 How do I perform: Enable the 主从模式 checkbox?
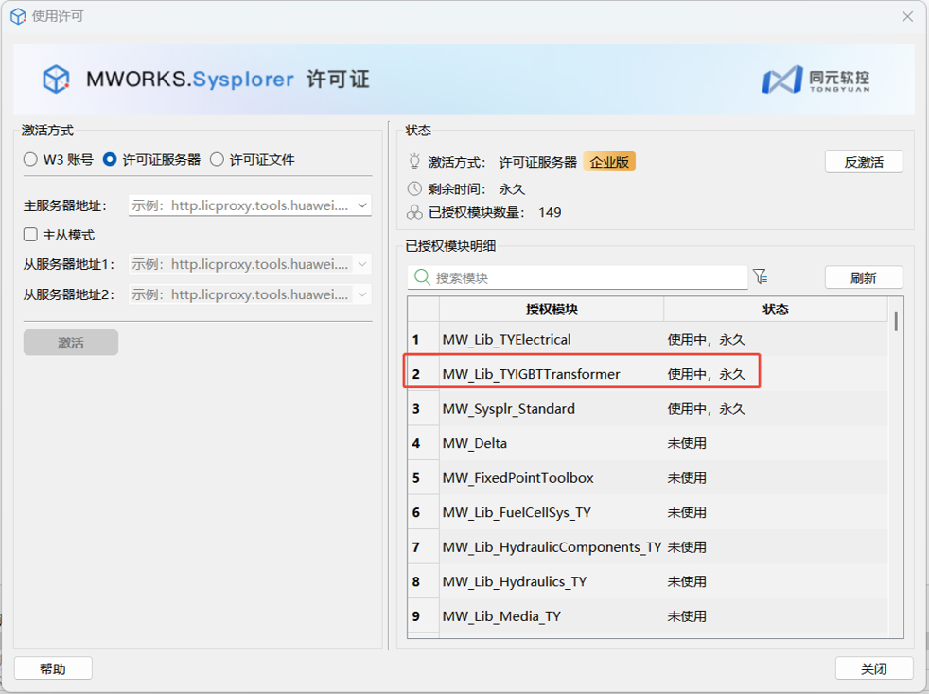click(30, 235)
